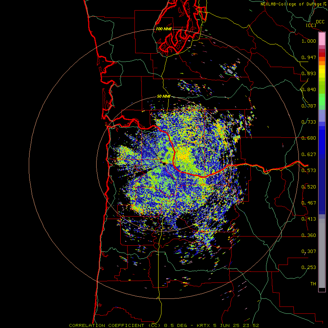Click the 0.360 scale value
Viewport: 328px width, 328px height.
309,235
